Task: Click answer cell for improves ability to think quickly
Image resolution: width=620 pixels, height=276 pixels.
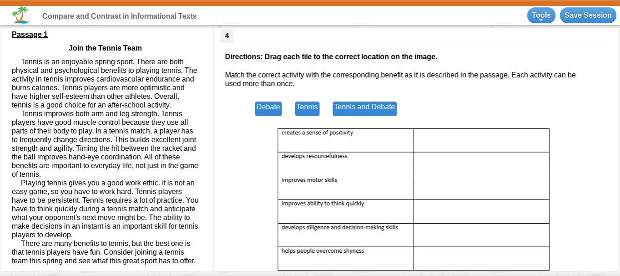Action: (481, 211)
